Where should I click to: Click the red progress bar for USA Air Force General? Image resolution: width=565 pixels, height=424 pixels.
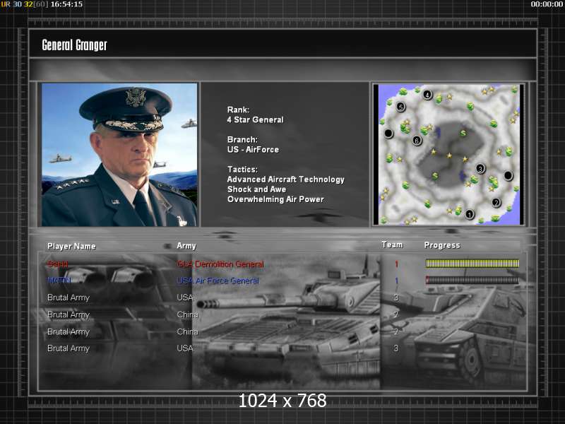472,280
